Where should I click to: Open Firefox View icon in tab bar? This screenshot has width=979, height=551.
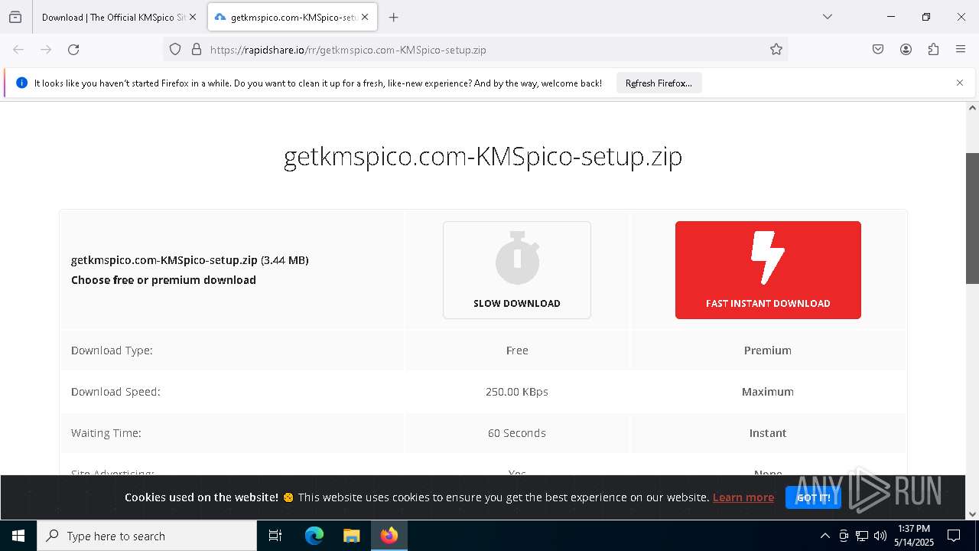[15, 17]
